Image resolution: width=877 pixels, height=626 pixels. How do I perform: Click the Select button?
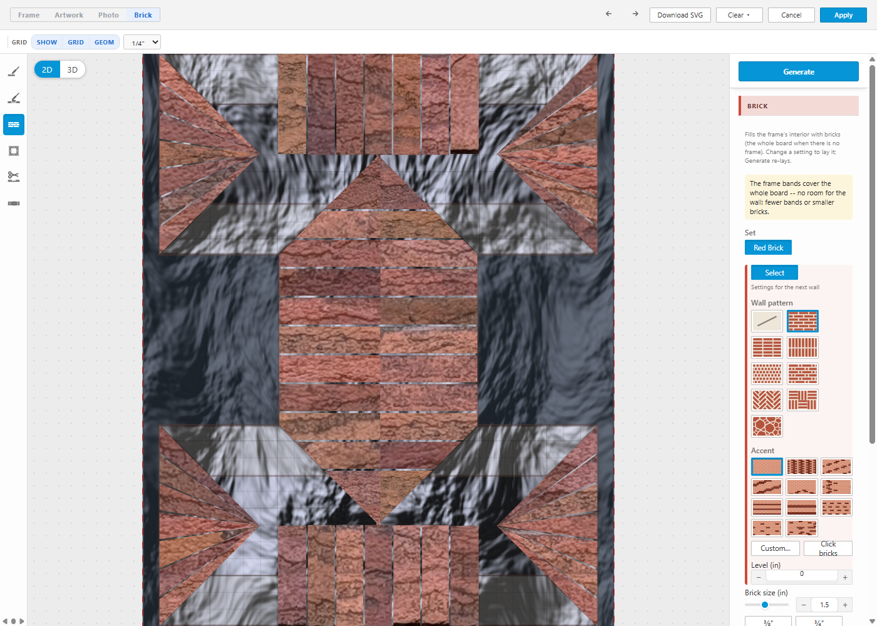(774, 272)
